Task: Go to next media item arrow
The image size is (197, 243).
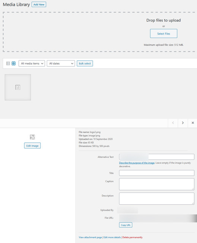Action: pos(183,123)
